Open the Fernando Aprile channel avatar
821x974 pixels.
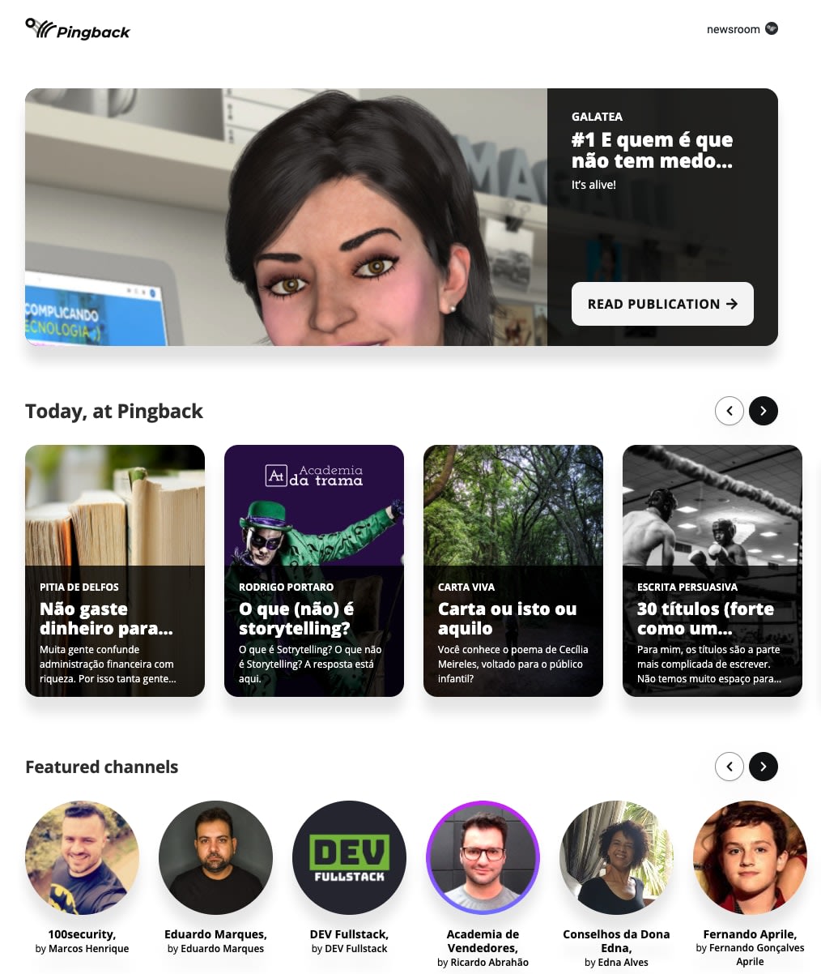[x=750, y=858]
